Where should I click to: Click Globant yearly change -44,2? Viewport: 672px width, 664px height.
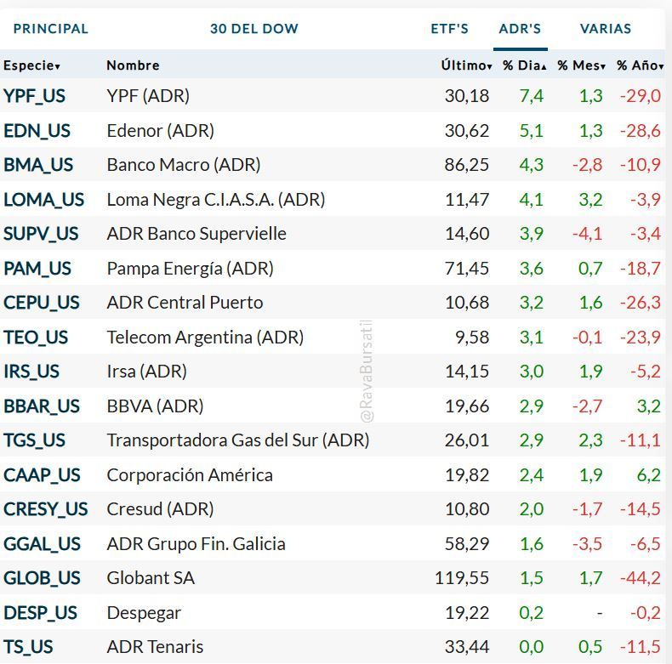(641, 578)
